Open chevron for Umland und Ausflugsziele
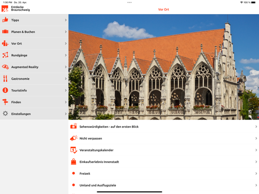 click(256, 185)
